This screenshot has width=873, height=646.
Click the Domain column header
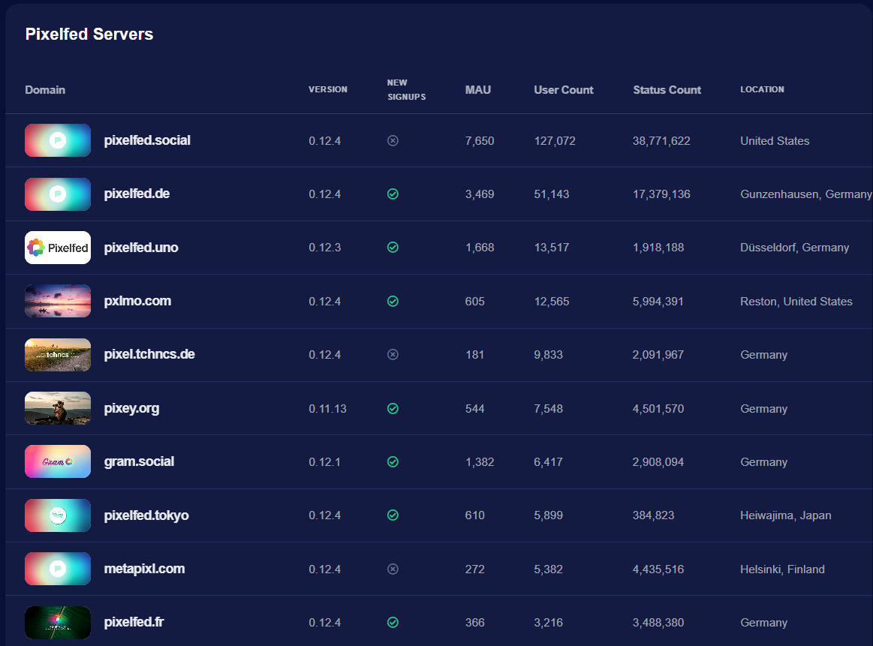45,90
